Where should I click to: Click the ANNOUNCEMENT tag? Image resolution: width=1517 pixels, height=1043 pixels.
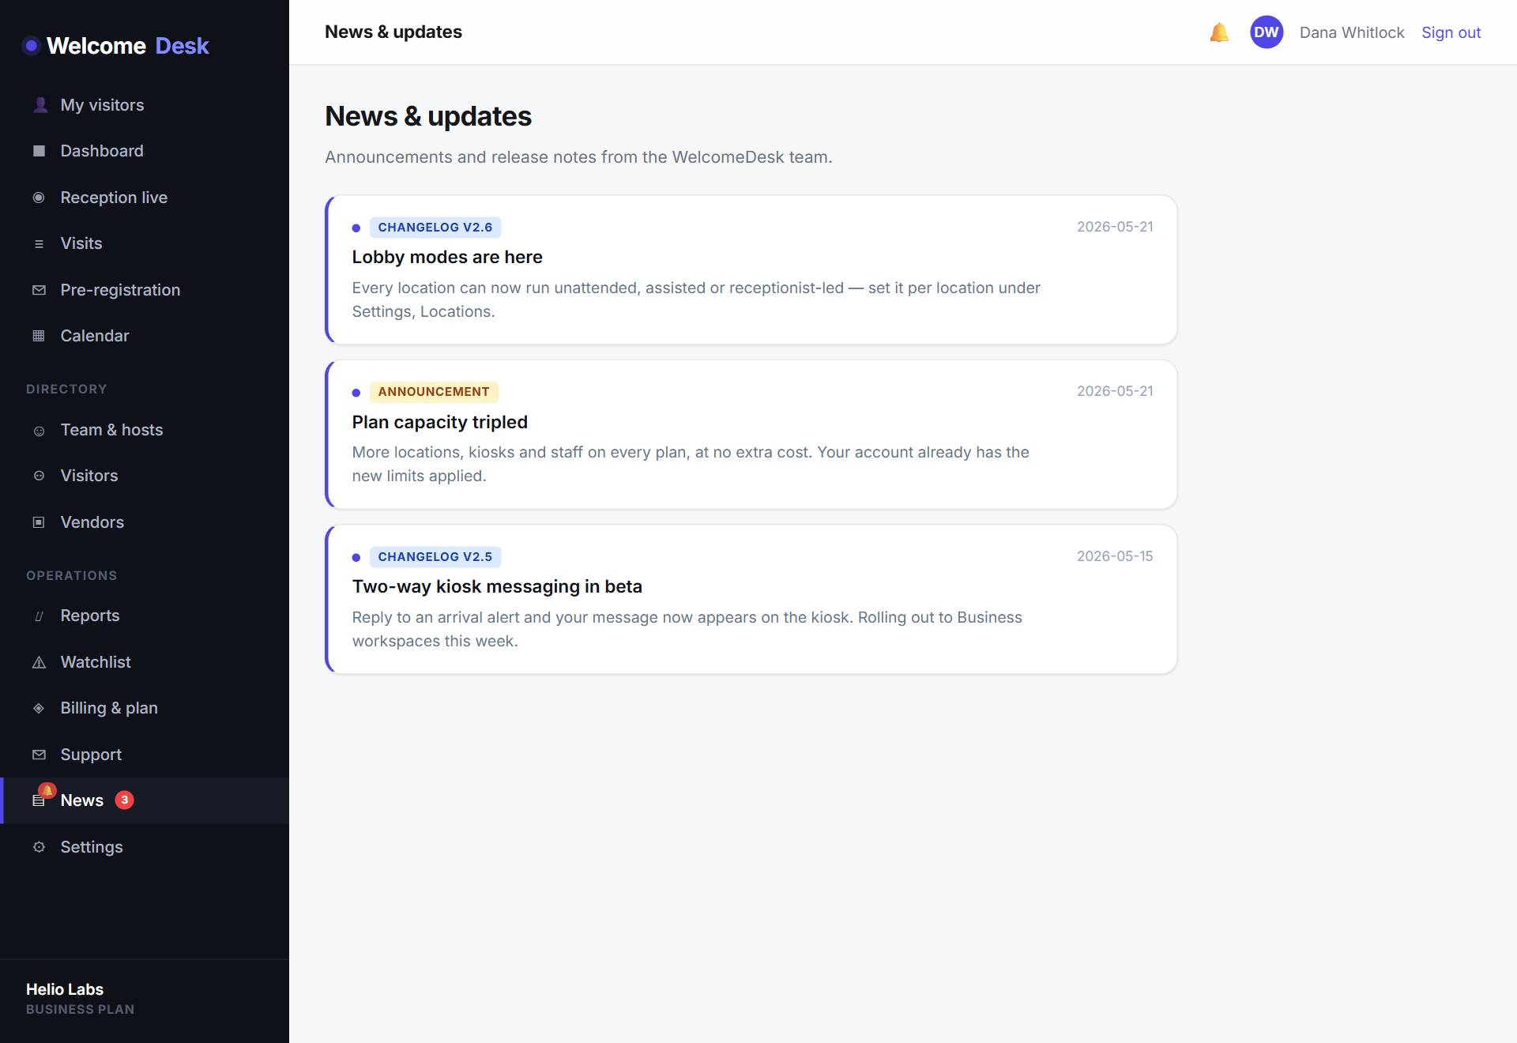[434, 392]
